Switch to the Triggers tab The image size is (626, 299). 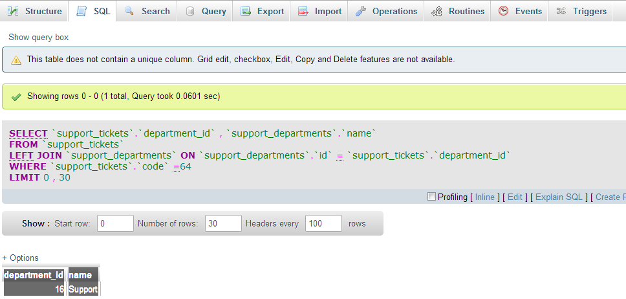tap(580, 11)
